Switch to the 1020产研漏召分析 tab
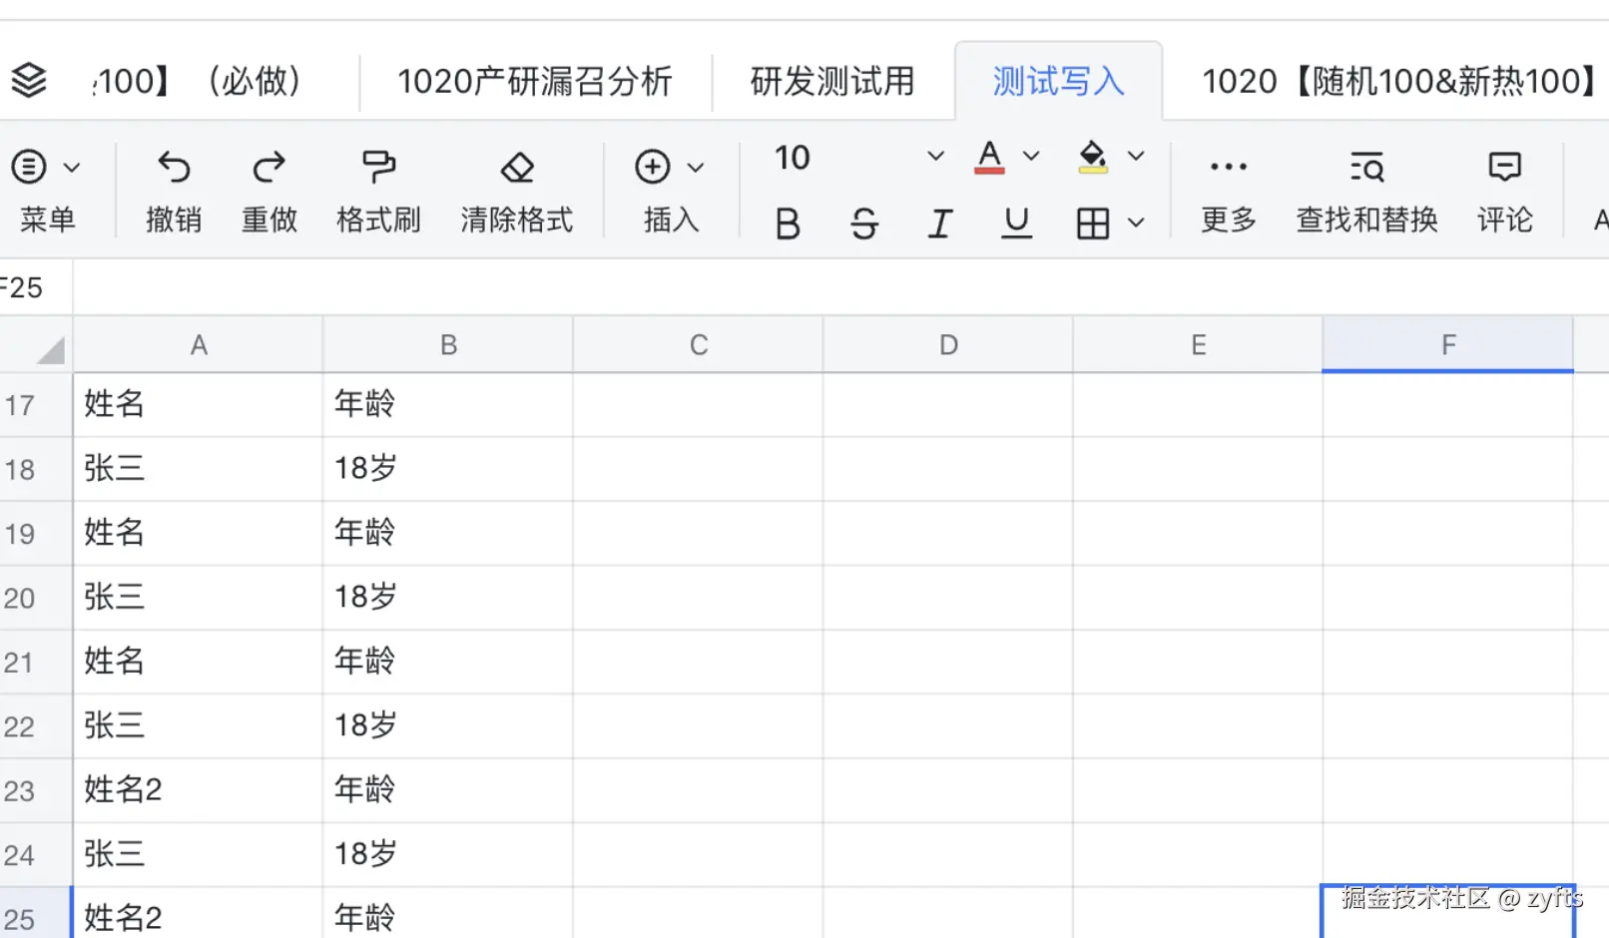Screen dimensions: 1609x938 click(535, 80)
